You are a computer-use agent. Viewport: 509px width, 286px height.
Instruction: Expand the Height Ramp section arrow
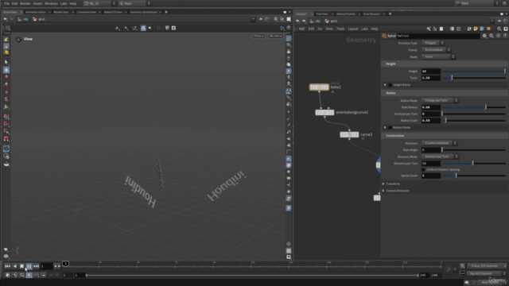point(385,85)
